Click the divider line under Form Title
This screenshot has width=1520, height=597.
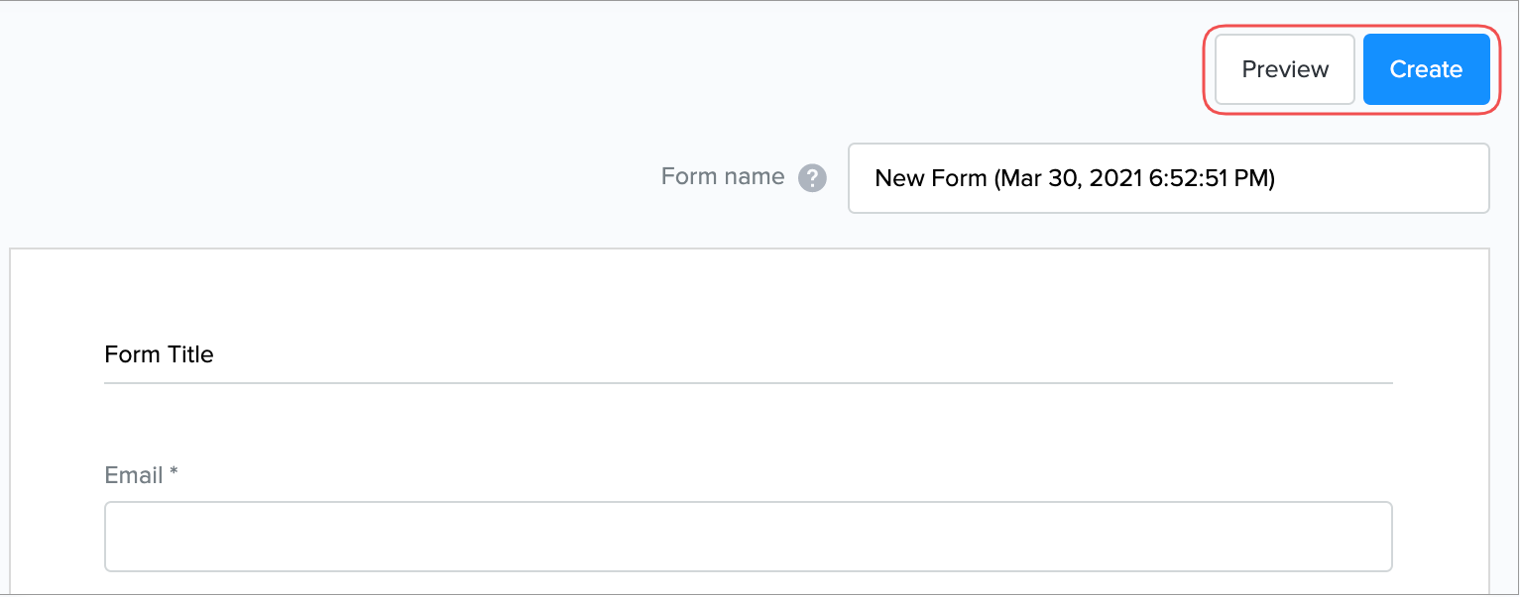748,382
